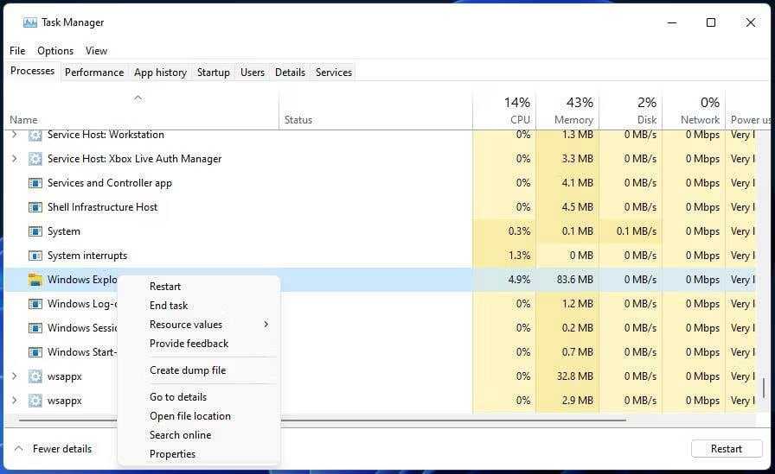Viewport: 775px width, 474px height.
Task: Choose Restart from the context menu
Action: 165,287
